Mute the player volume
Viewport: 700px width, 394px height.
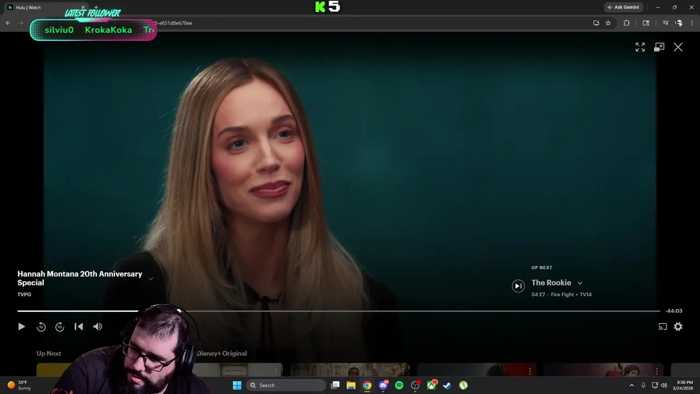[x=98, y=327]
